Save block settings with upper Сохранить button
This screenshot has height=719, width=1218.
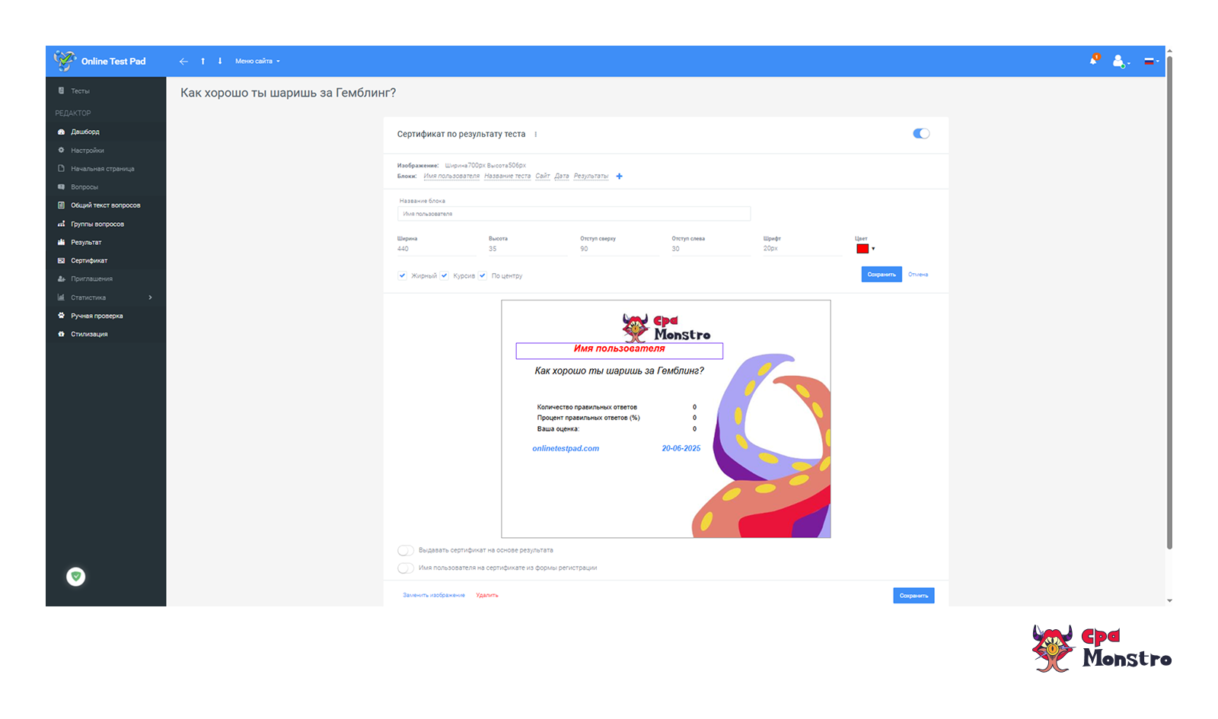point(882,275)
